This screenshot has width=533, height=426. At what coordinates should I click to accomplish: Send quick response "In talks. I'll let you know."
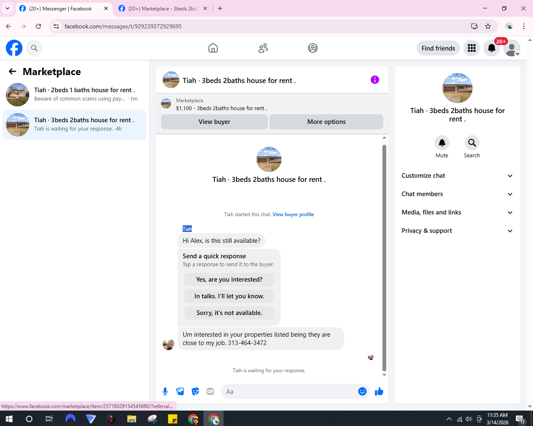click(x=229, y=296)
